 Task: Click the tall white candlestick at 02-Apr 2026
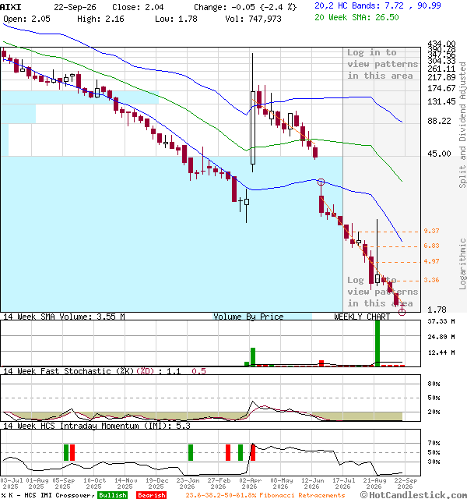pos(253,128)
